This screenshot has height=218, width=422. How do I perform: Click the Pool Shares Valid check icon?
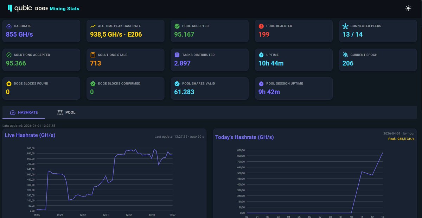click(x=177, y=84)
